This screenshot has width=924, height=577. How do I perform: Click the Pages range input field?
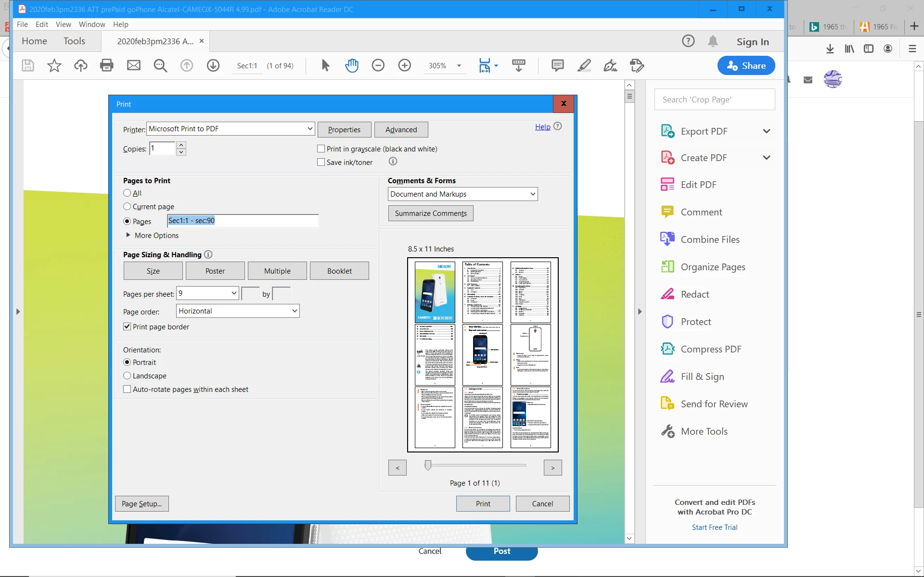243,221
